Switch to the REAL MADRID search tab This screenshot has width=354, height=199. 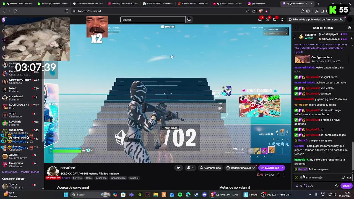pos(157,4)
